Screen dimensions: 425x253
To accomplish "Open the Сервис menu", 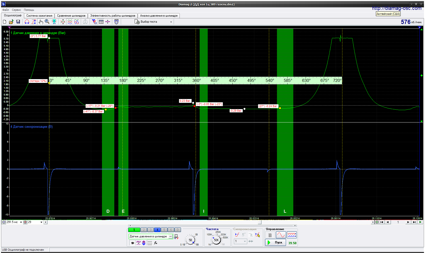I will pyautogui.click(x=16, y=10).
